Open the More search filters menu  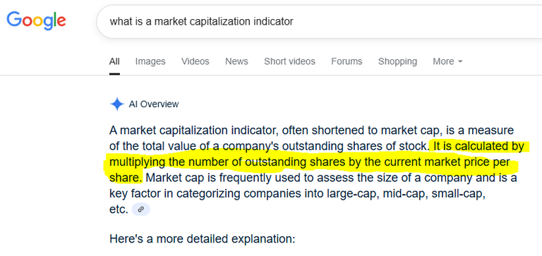pyautogui.click(x=447, y=61)
